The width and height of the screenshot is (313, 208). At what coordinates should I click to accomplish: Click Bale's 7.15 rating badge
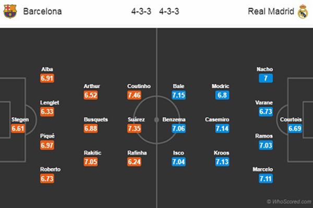(x=178, y=95)
